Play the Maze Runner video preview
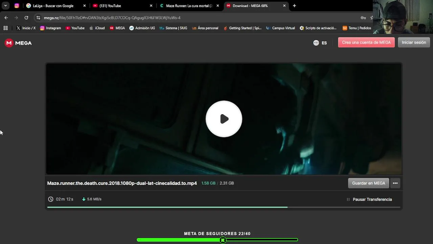Screen dimensions: 433x244 tap(224, 119)
